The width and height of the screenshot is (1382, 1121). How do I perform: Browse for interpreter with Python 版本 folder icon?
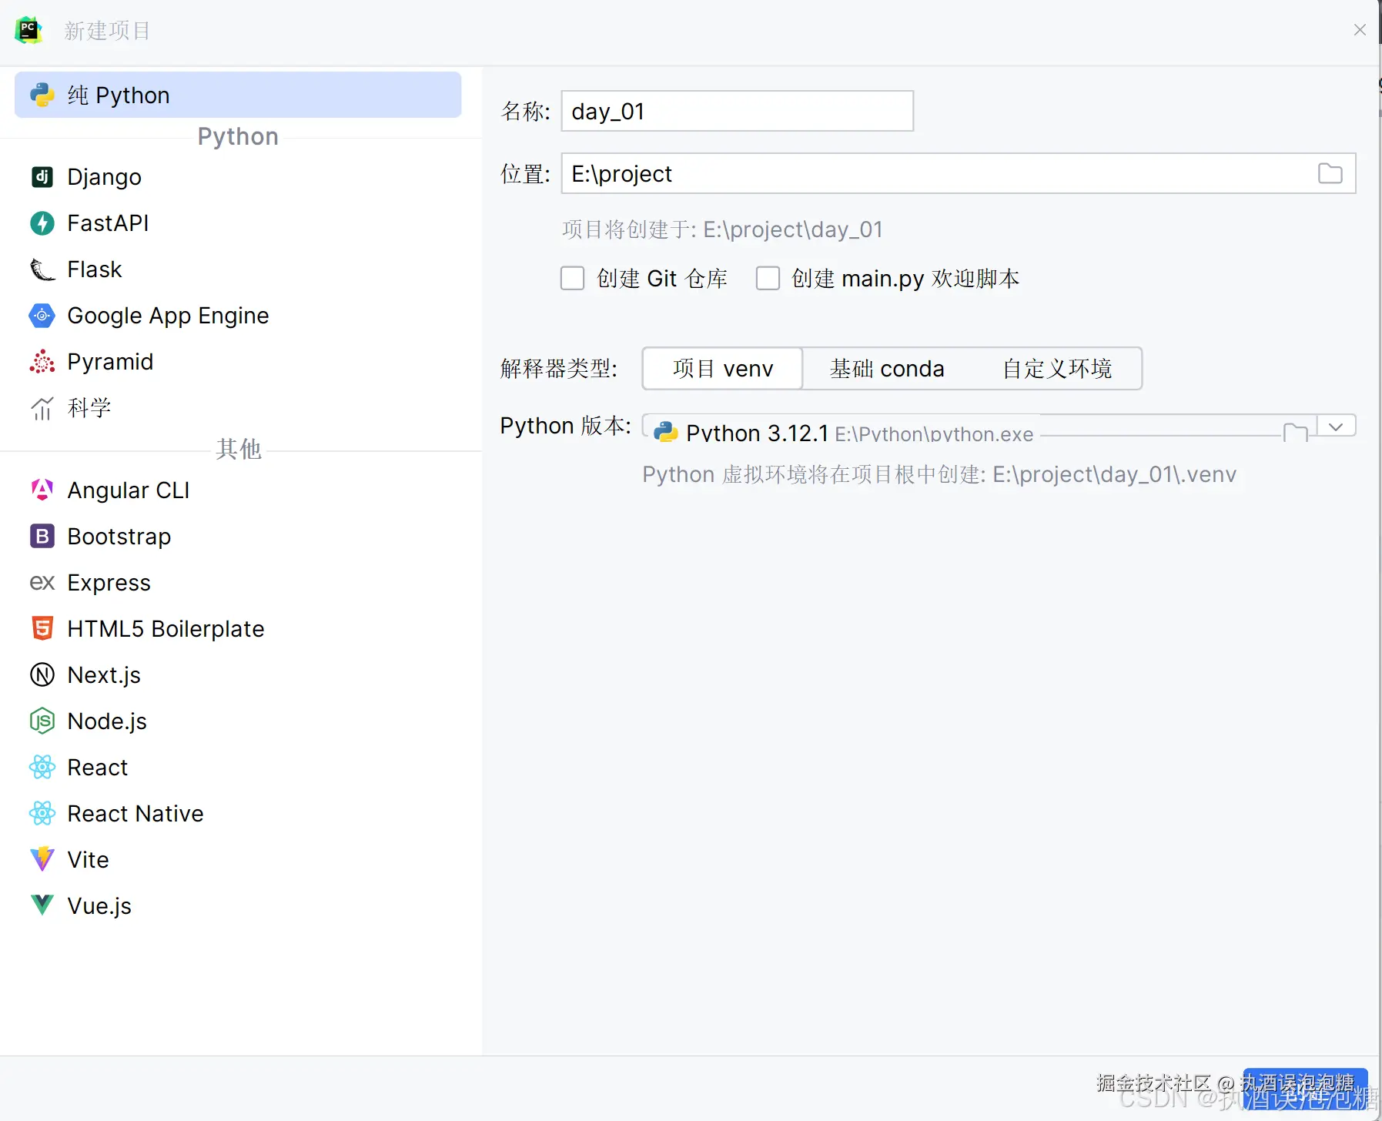click(1296, 432)
